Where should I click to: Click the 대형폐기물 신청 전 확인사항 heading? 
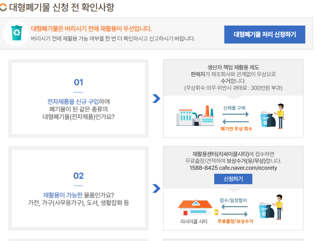pyautogui.click(x=61, y=7)
